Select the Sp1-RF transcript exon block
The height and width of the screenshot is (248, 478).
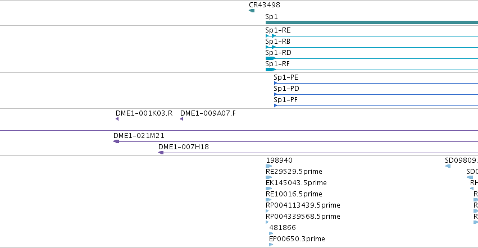[271, 70]
